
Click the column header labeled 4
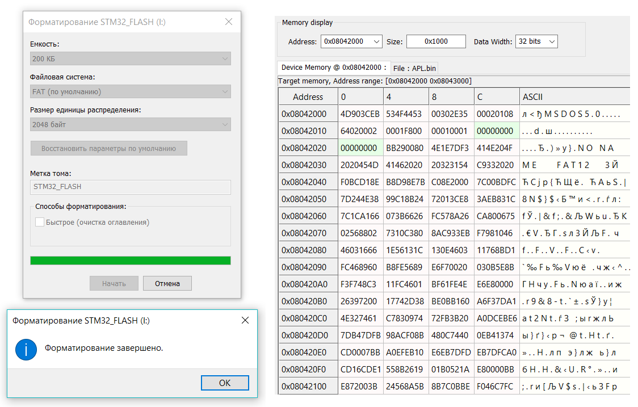pyautogui.click(x=406, y=97)
